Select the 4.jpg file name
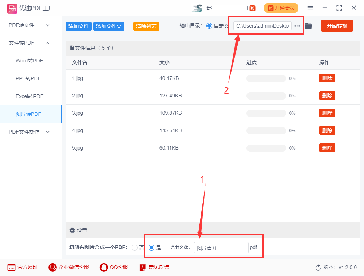Image resolution: width=364 pixels, height=276 pixels. click(78, 130)
